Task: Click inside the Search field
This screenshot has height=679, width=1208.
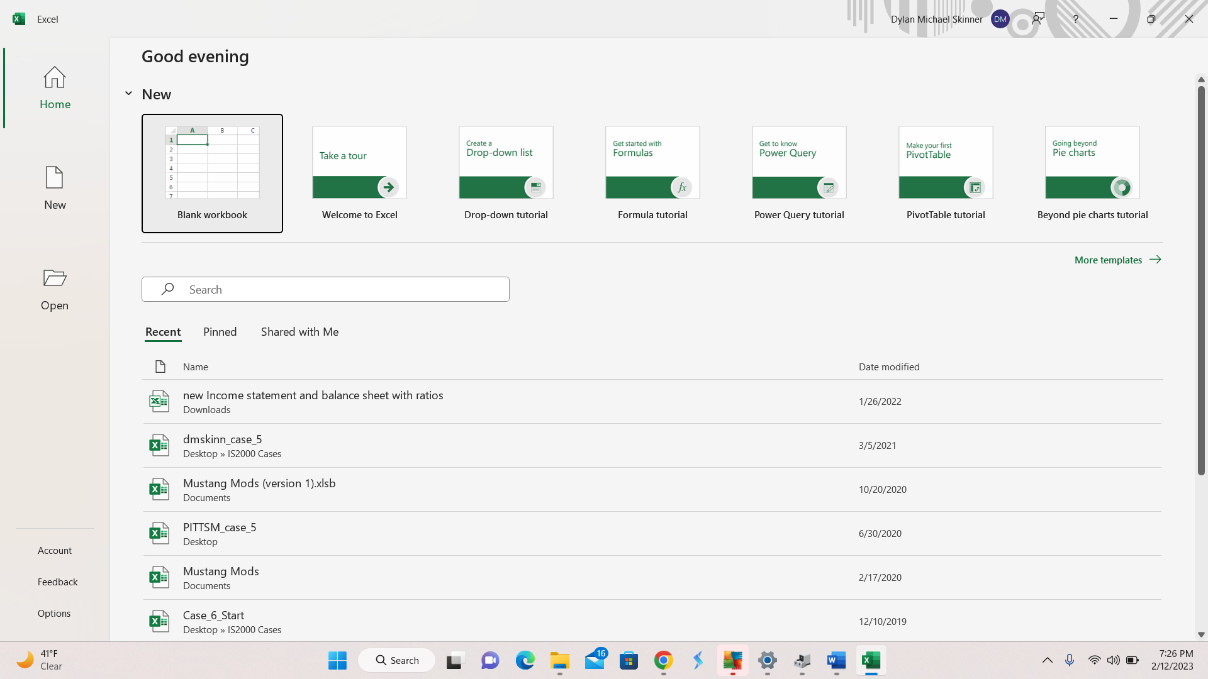Action: click(x=325, y=289)
